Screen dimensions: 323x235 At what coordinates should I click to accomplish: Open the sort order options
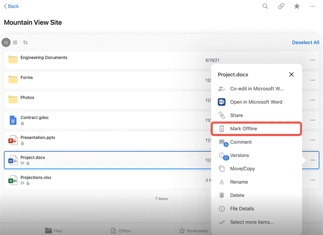pos(25,43)
